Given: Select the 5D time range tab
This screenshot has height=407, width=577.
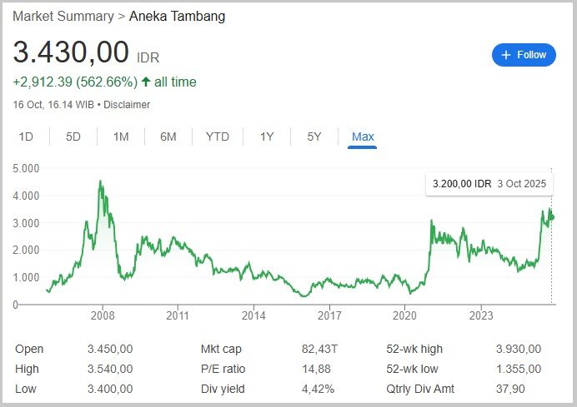Looking at the screenshot, I should pos(73,136).
